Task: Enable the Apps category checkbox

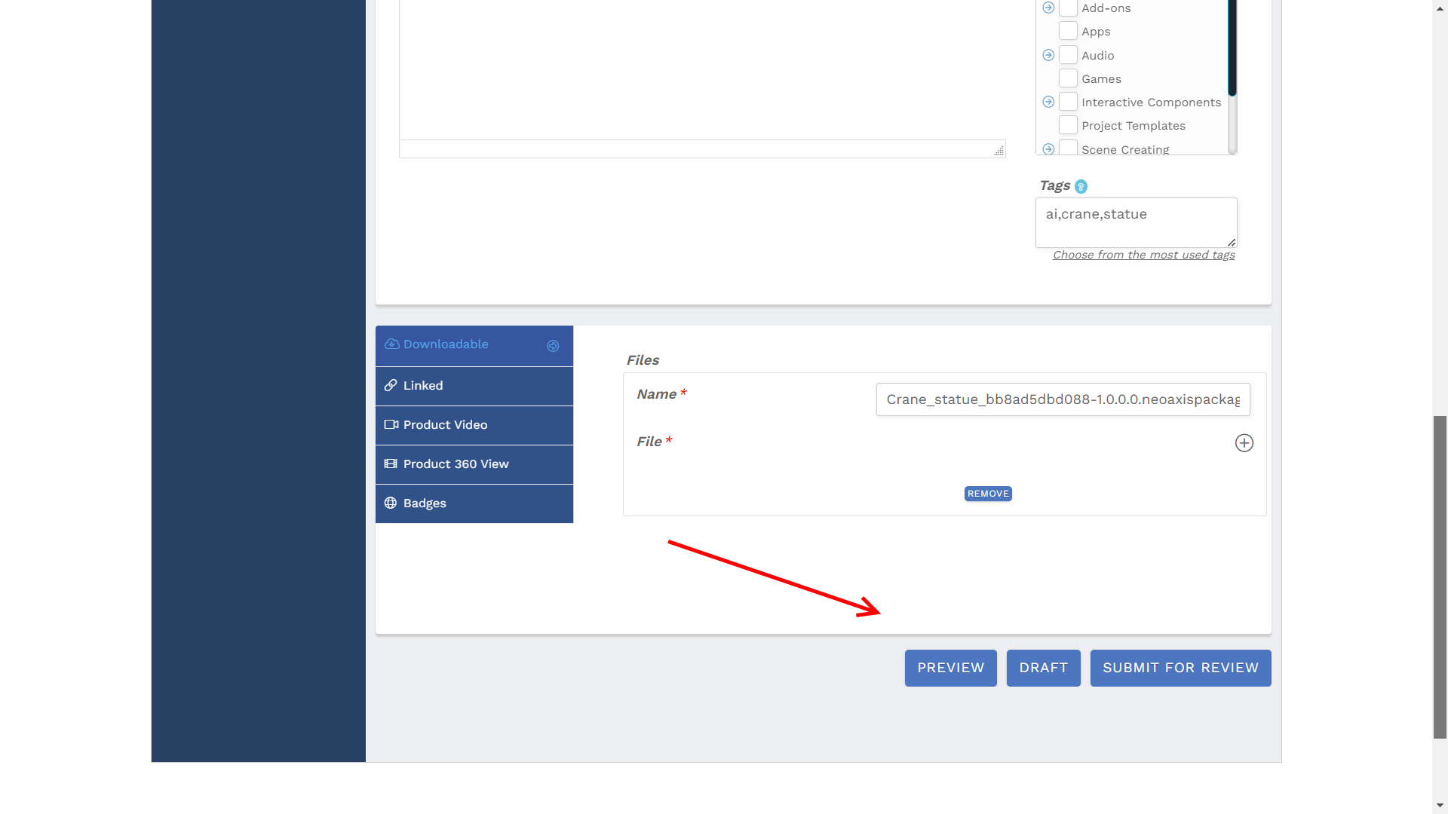Action: click(x=1067, y=31)
